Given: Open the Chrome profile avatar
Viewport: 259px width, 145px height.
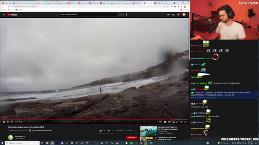Looking at the screenshot, I should [x=185, y=6].
